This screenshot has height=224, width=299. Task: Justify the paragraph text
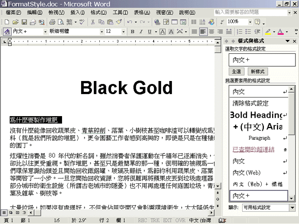pos(194,32)
